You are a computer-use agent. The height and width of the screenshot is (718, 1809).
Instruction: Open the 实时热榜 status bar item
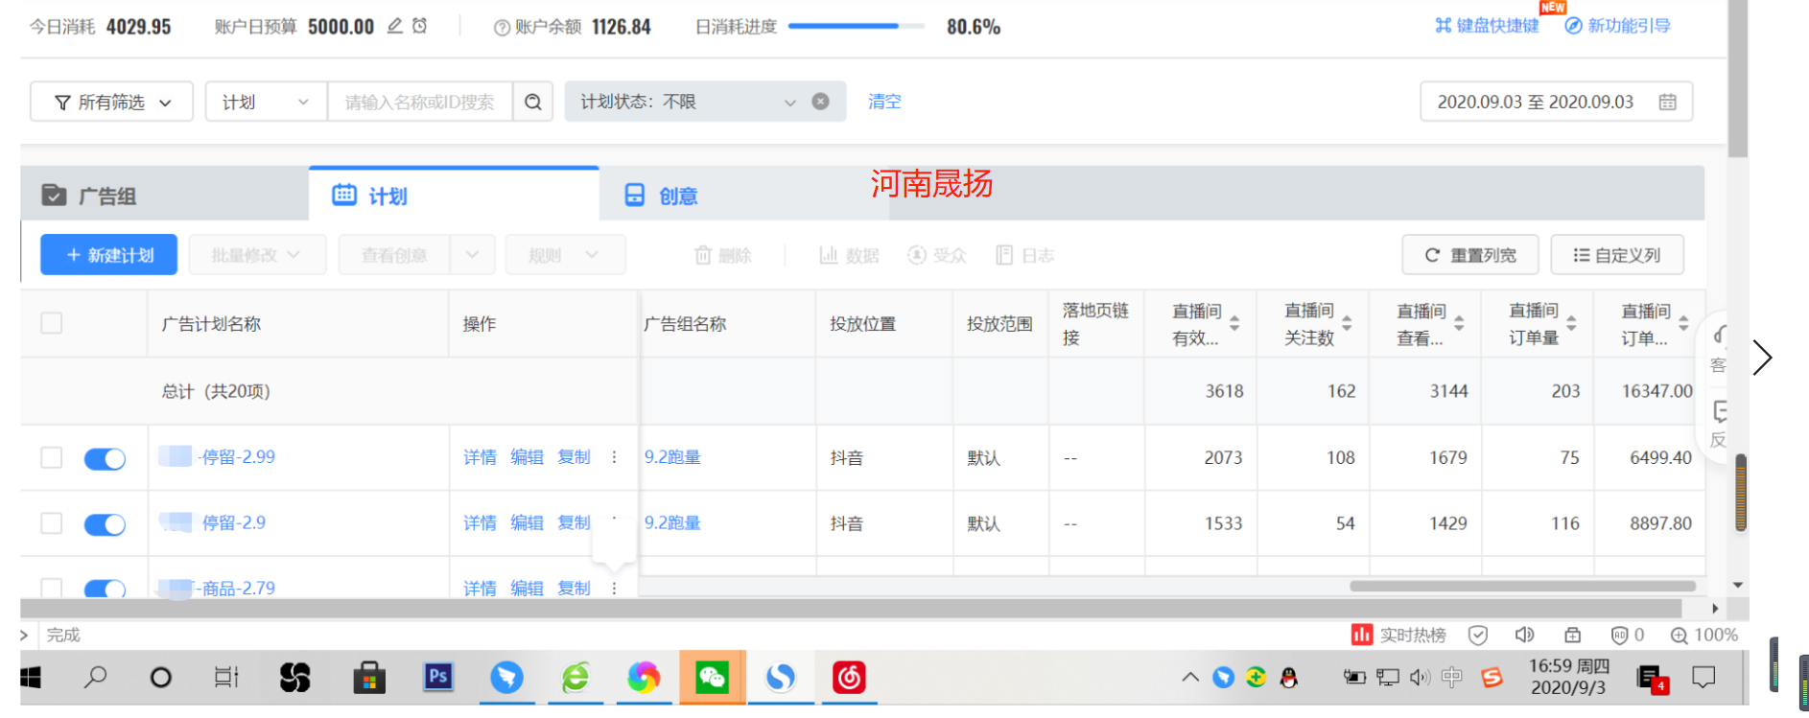pyautogui.click(x=1398, y=635)
